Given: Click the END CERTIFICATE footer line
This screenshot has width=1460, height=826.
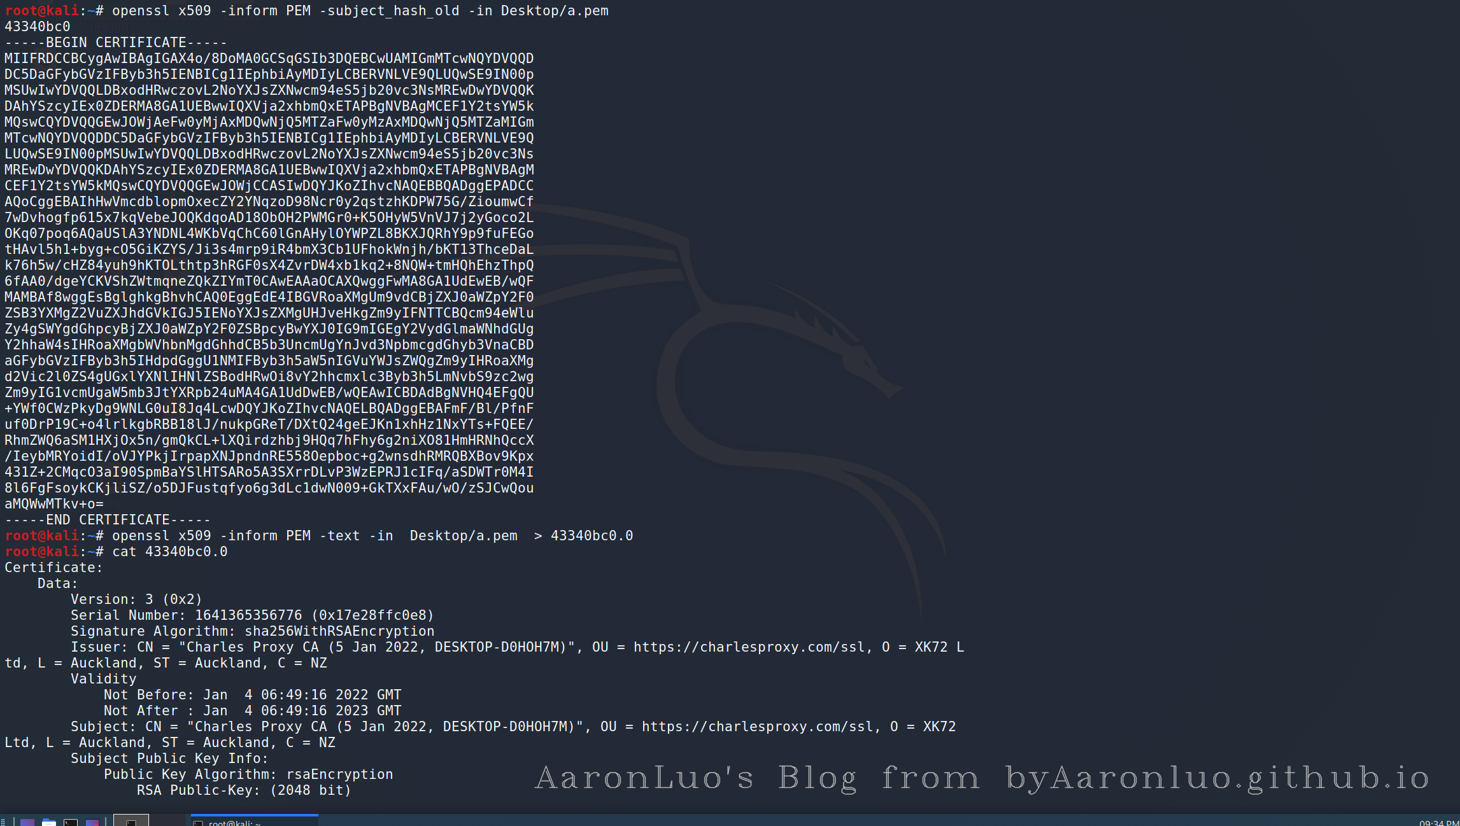Looking at the screenshot, I should pyautogui.click(x=108, y=520).
